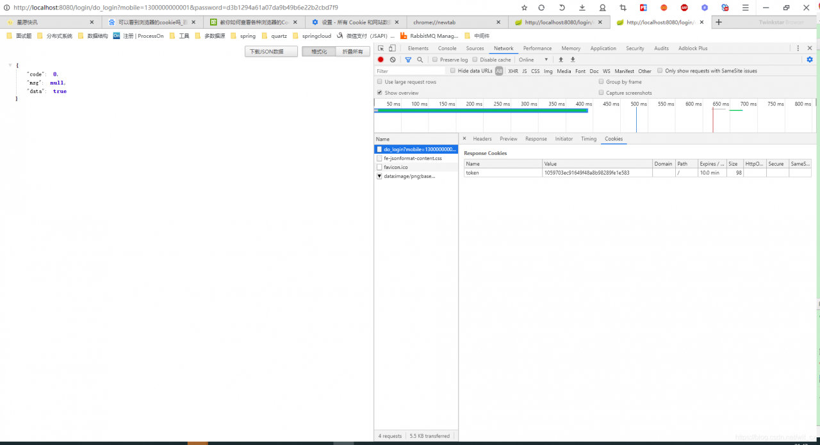Click the green bar in overview timeline
This screenshot has height=445, width=820.
coord(481,111)
